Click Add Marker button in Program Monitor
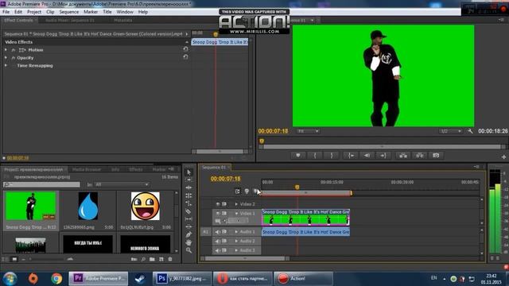The height and width of the screenshot is (286, 509). pyautogui.click(x=298, y=156)
